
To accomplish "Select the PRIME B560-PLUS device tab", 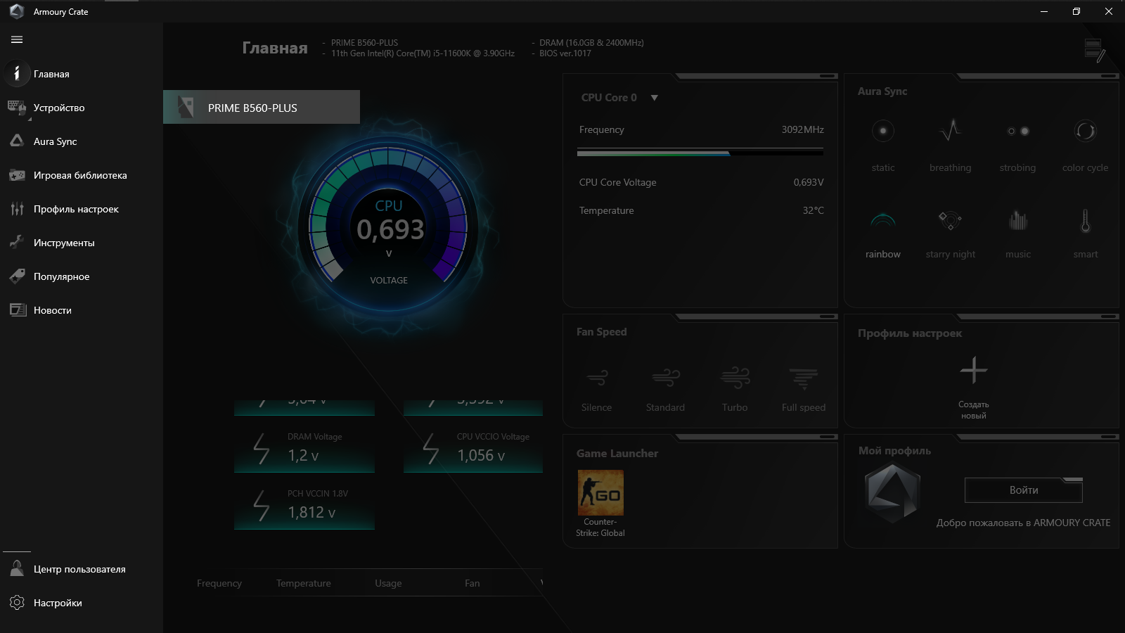I will click(x=262, y=107).
